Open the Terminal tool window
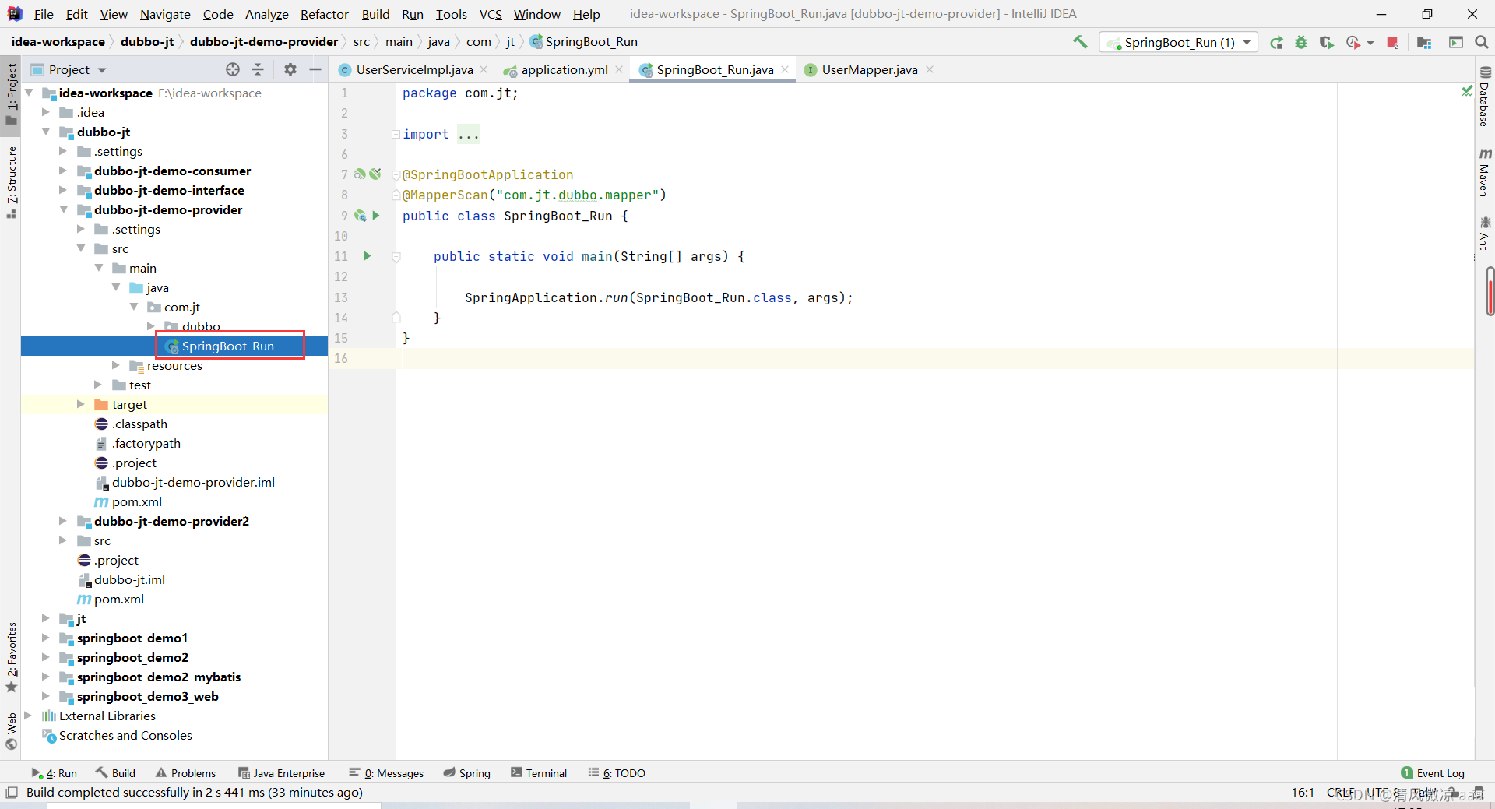 [x=539, y=773]
